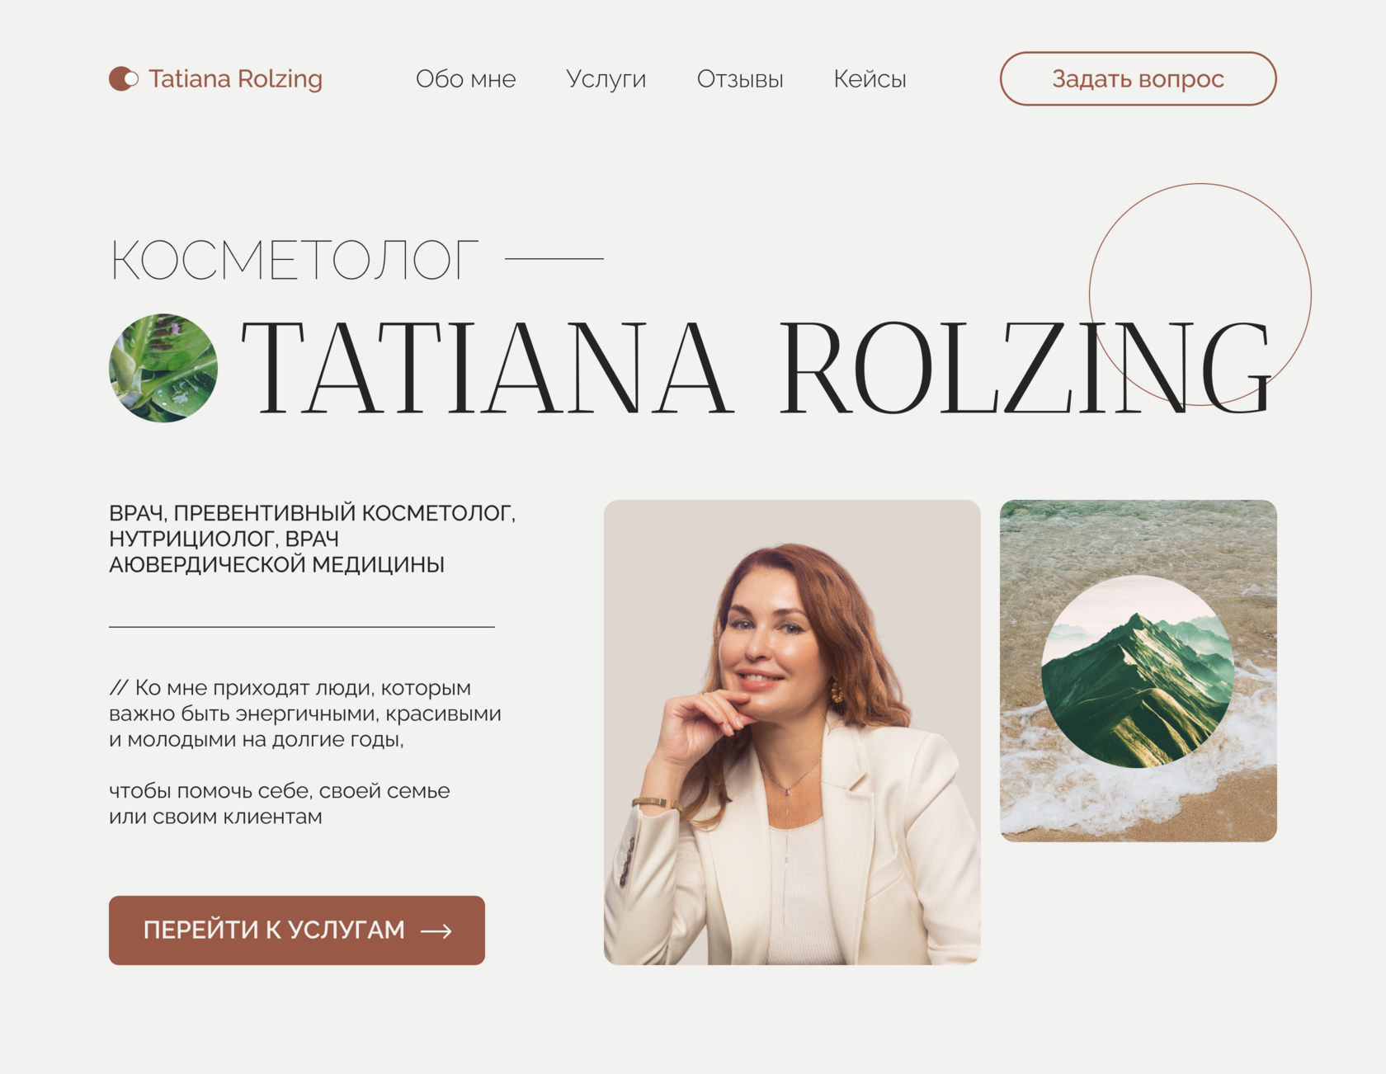
Task: Go to the Услуги menu section
Action: click(x=606, y=80)
